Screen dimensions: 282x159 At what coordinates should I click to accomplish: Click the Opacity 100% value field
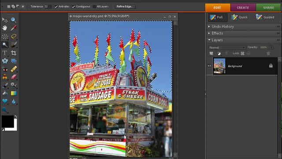(x=264, y=47)
